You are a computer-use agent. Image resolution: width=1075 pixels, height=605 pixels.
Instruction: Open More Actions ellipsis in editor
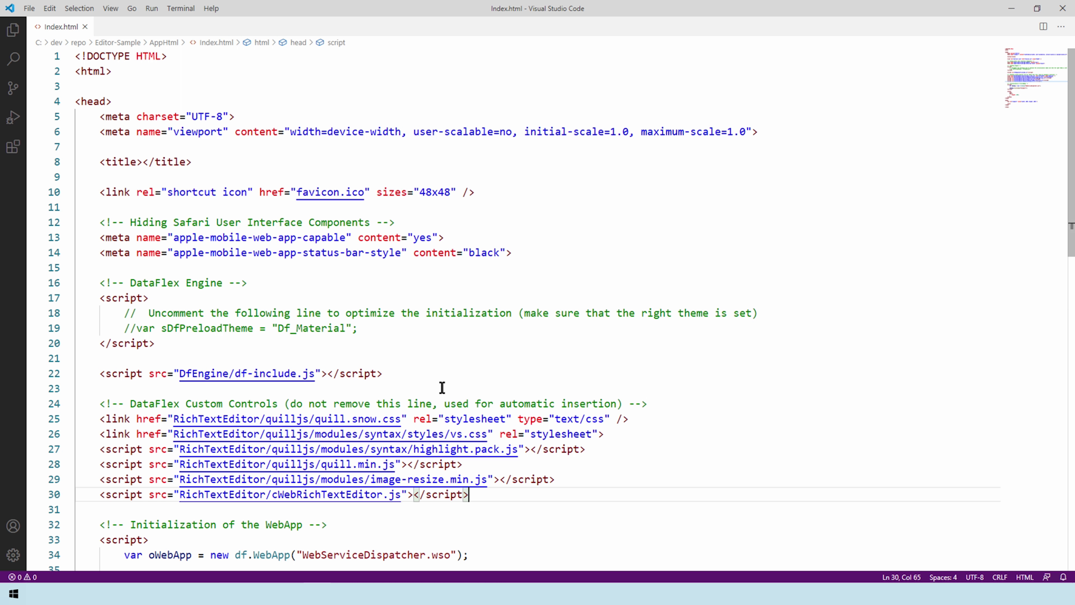point(1061,26)
